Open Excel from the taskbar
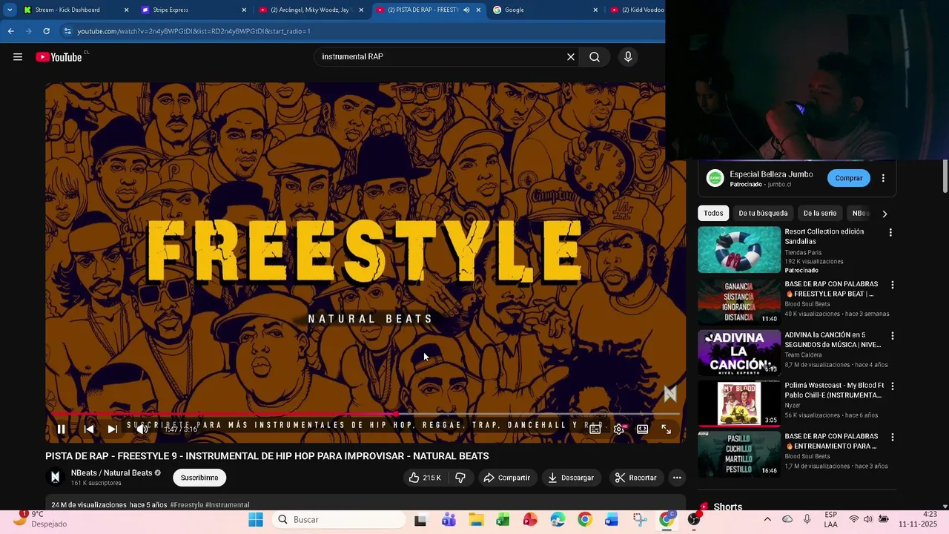The height and width of the screenshot is (534, 949). (503, 520)
